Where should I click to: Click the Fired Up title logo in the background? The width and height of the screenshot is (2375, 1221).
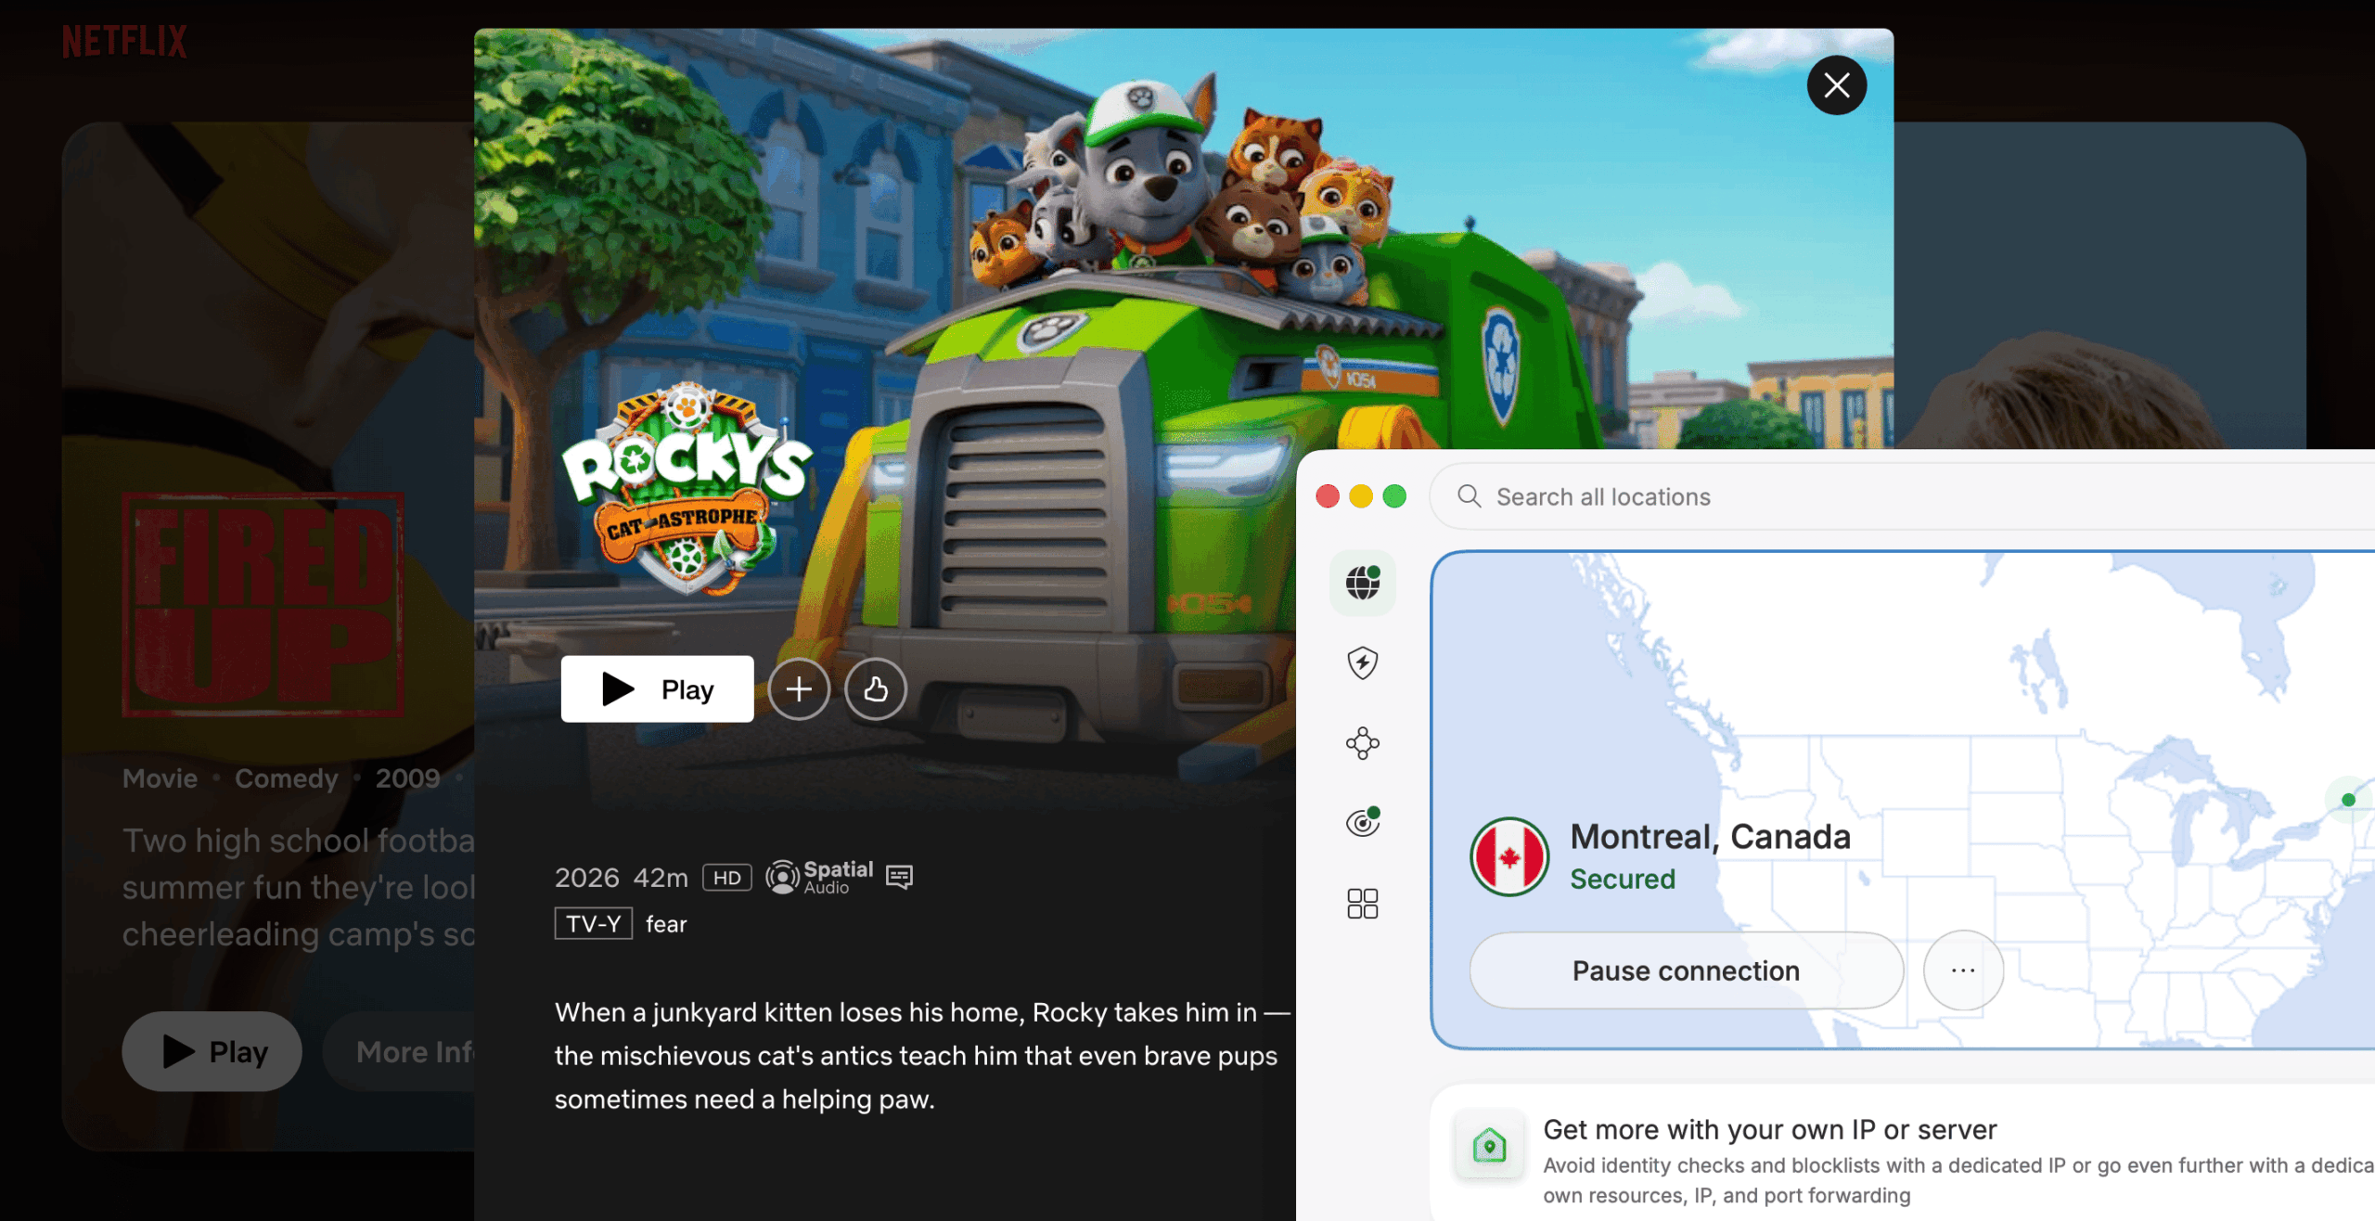tap(263, 605)
